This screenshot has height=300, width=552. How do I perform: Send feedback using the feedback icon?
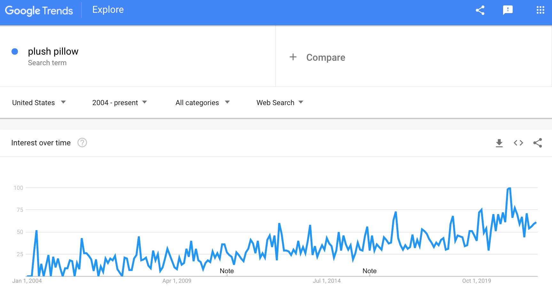click(x=508, y=10)
